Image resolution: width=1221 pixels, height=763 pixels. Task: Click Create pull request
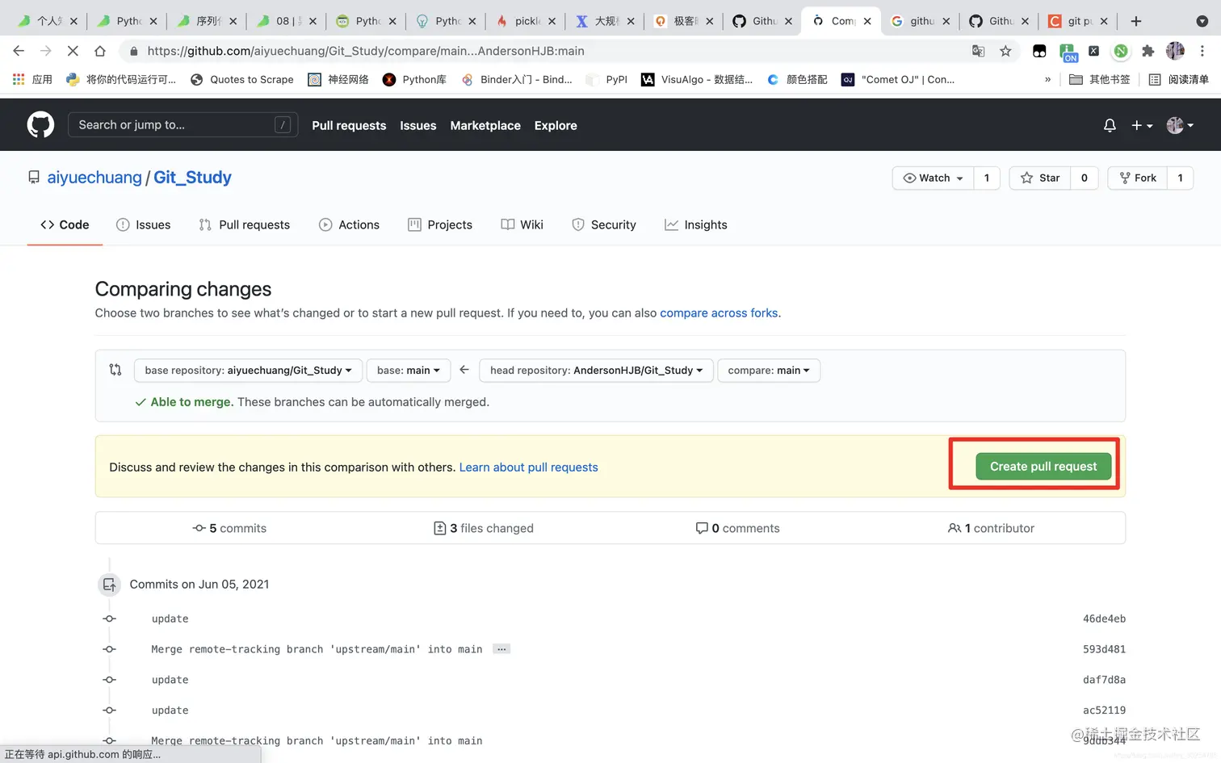pyautogui.click(x=1043, y=467)
